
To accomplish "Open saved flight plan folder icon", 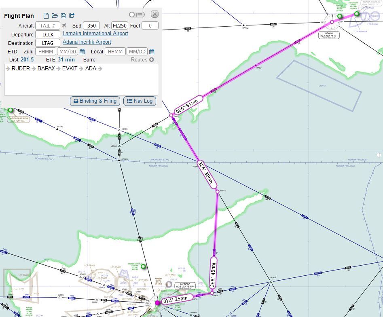I will pyautogui.click(x=55, y=16).
